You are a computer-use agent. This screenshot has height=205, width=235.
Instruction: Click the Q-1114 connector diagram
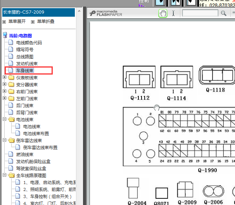click(177, 77)
